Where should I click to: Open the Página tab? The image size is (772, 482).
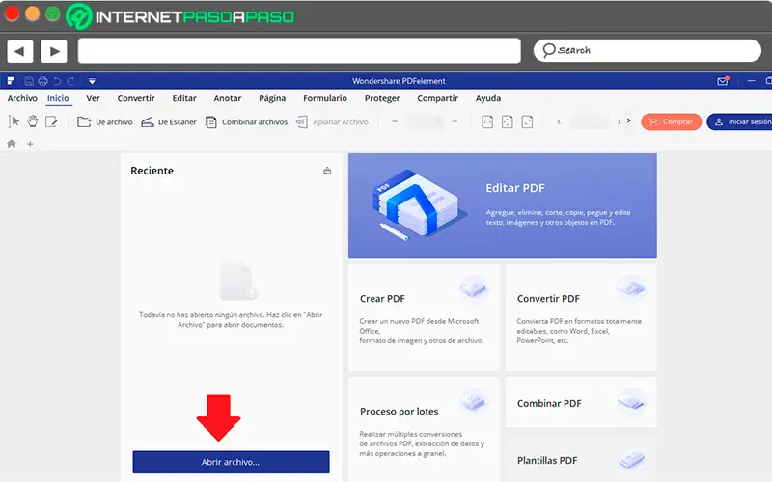[x=272, y=98]
